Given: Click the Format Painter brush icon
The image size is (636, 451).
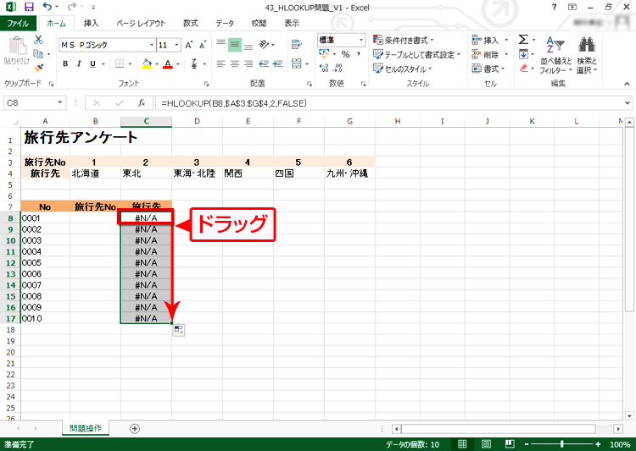Looking at the screenshot, I should coord(38,68).
